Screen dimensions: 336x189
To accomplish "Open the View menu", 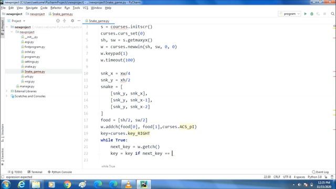I will click(20, 8).
